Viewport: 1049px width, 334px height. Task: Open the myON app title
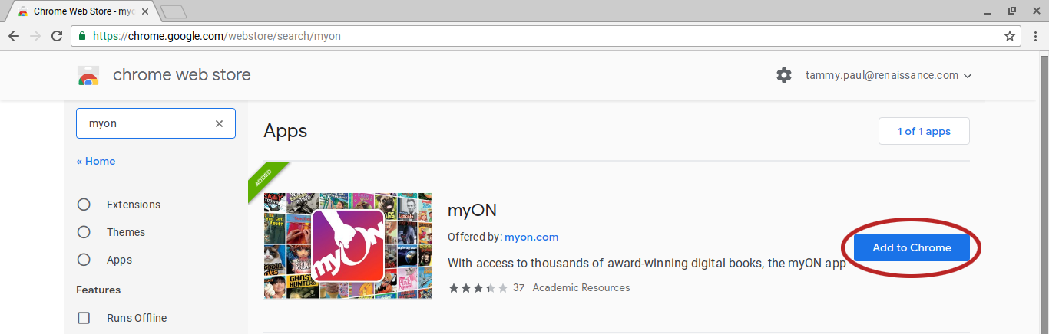pos(474,210)
